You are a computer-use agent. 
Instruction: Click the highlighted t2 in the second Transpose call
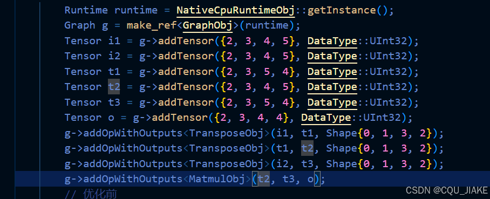308,148
